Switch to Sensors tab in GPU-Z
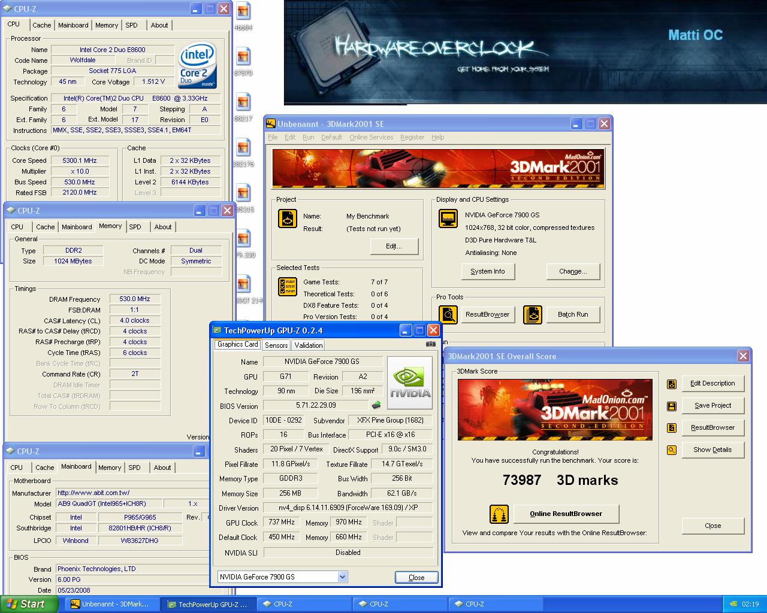 click(276, 345)
